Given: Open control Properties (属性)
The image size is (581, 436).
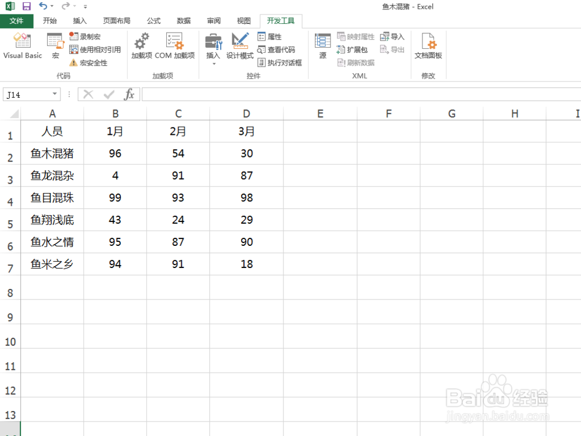Looking at the screenshot, I should point(270,36).
